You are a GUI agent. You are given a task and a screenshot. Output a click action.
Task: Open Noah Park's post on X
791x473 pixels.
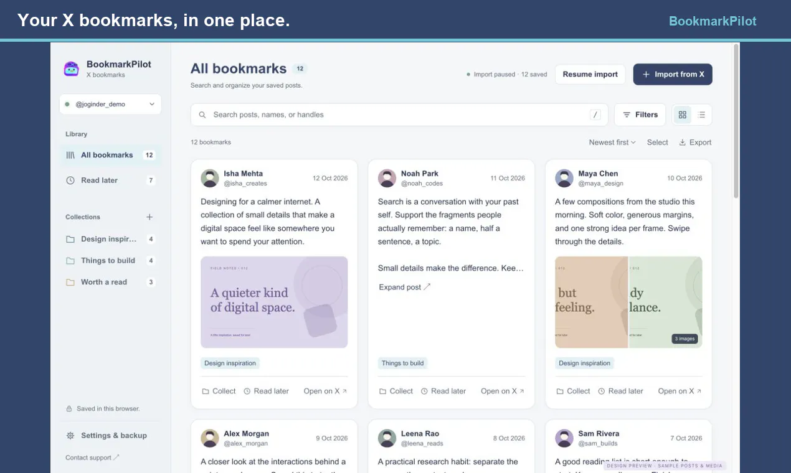tap(503, 391)
